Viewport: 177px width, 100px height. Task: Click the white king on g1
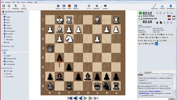(x=59, y=20)
